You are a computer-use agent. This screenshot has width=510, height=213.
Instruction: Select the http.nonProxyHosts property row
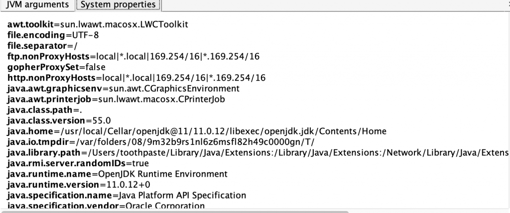136,78
